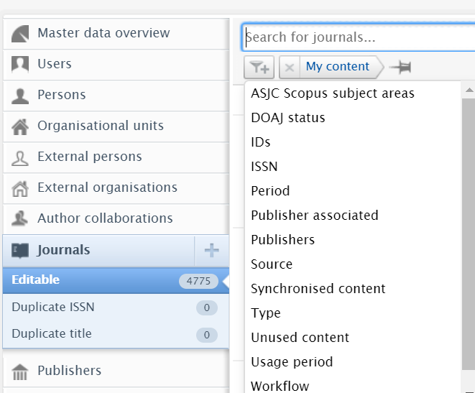This screenshot has width=475, height=393.
Task: Click the Users sidebar icon
Action: pyautogui.click(x=20, y=65)
